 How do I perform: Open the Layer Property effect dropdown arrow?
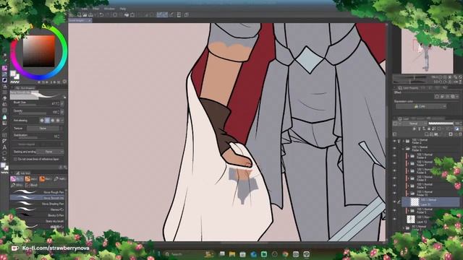pyautogui.click(x=457, y=96)
